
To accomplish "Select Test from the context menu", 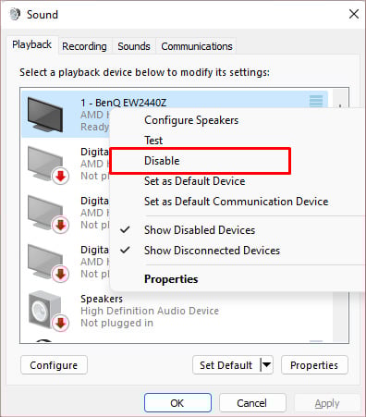I will point(153,141).
